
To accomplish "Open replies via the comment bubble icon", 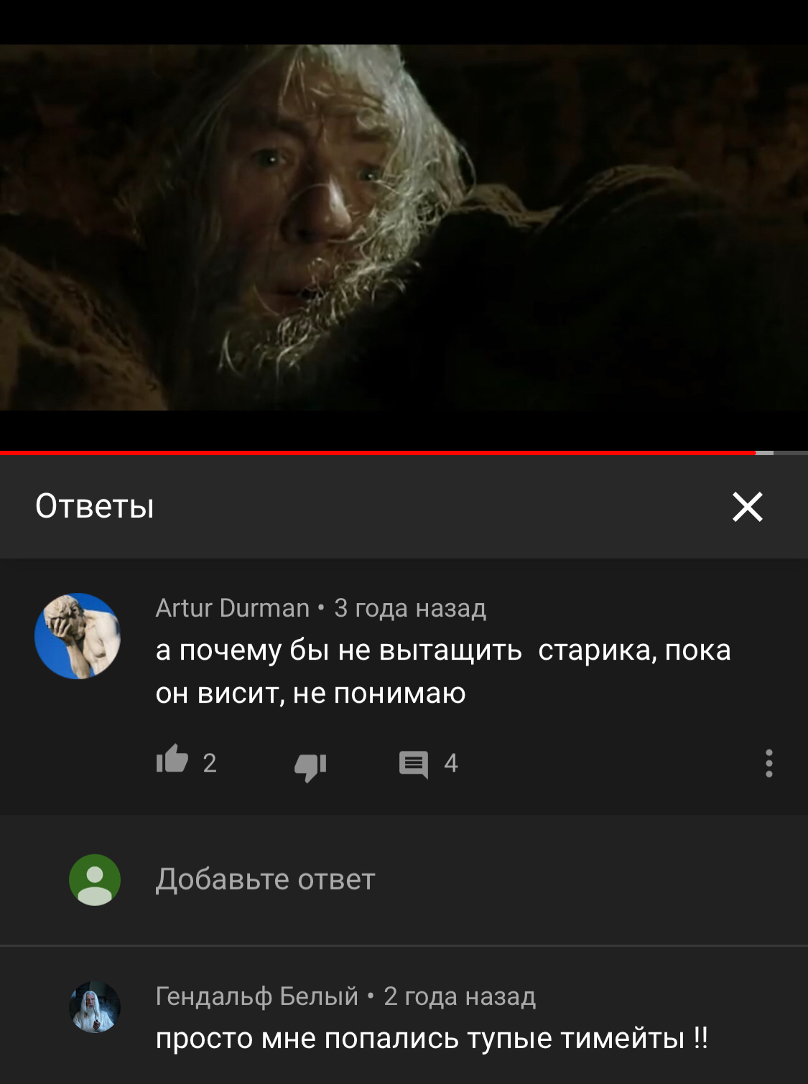I will click(x=413, y=764).
